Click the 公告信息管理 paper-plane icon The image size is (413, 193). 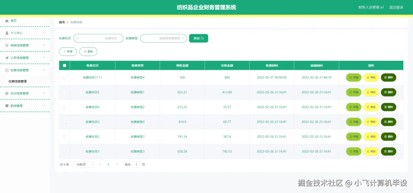click(x=7, y=58)
